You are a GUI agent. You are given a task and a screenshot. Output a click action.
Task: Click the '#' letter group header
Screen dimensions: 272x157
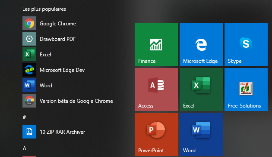[24, 117]
